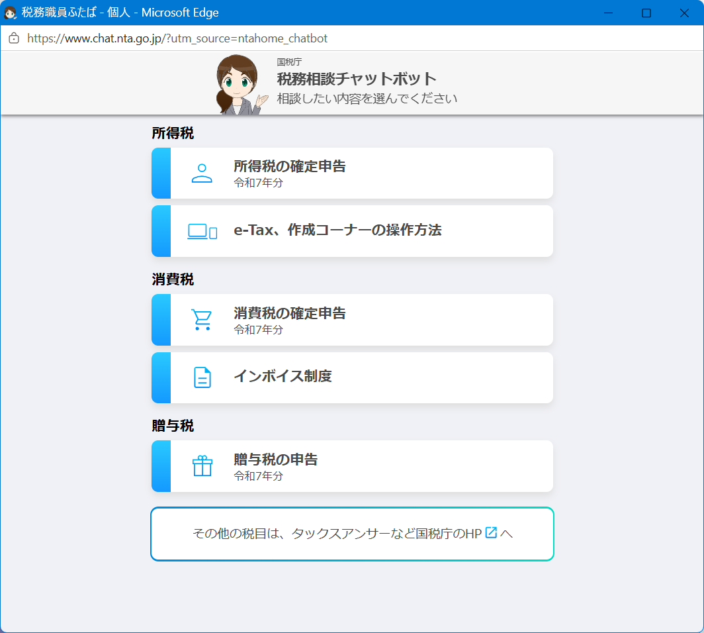Screen dimensions: 704x633
Task: Minimize the Edge window
Action: pos(608,13)
